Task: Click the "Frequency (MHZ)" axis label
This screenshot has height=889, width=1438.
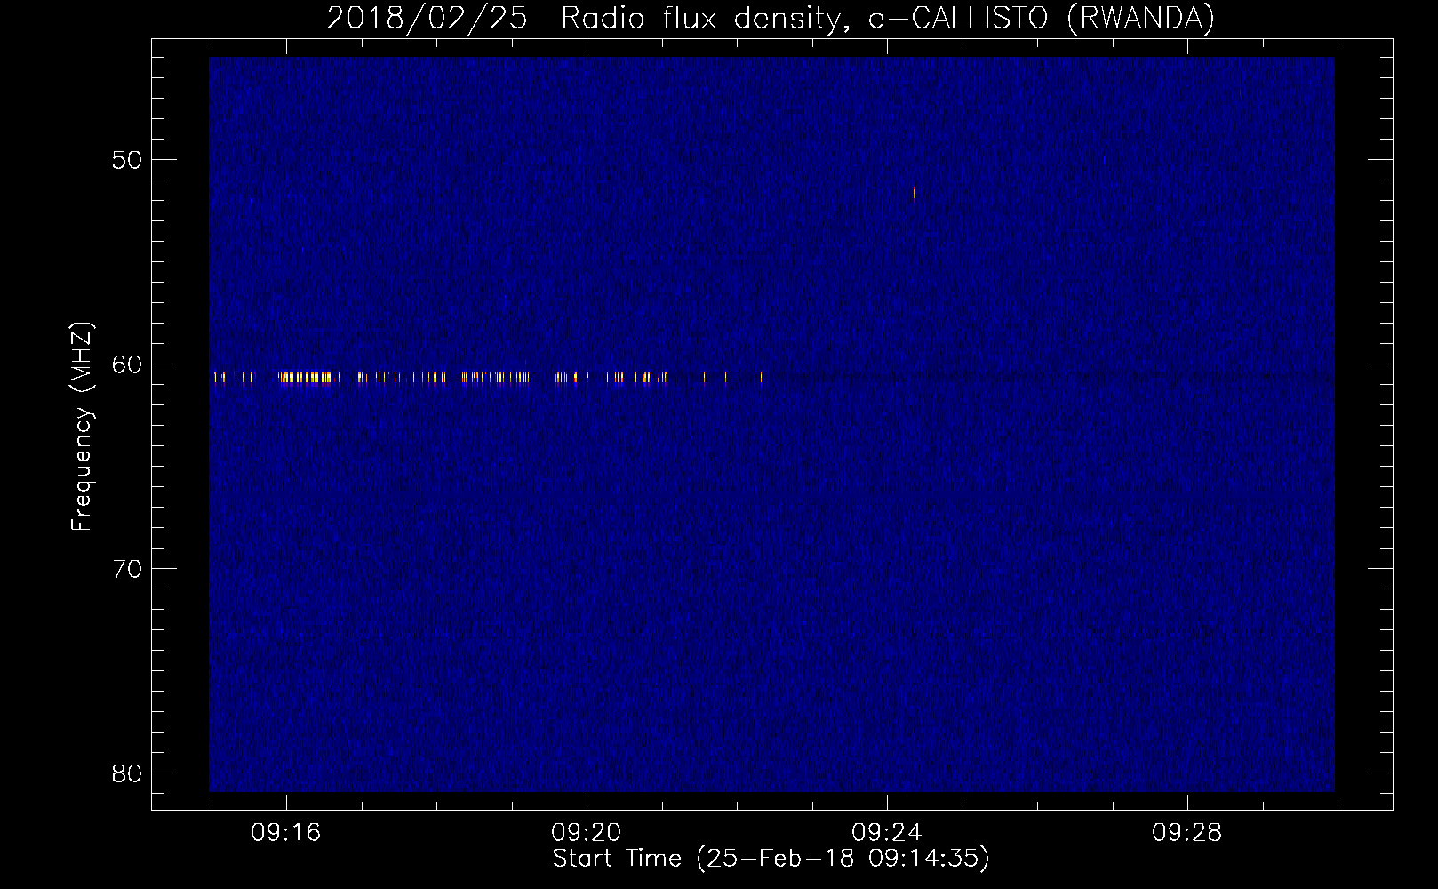Action: 82,427
